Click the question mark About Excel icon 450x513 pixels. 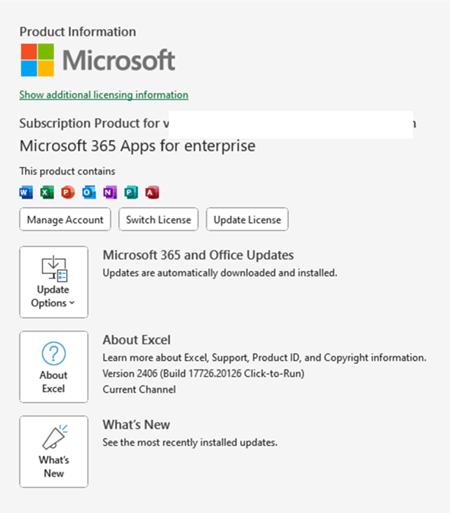(54, 355)
